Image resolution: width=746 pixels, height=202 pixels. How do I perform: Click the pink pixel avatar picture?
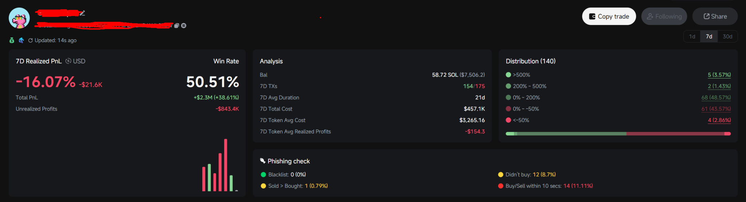(19, 18)
